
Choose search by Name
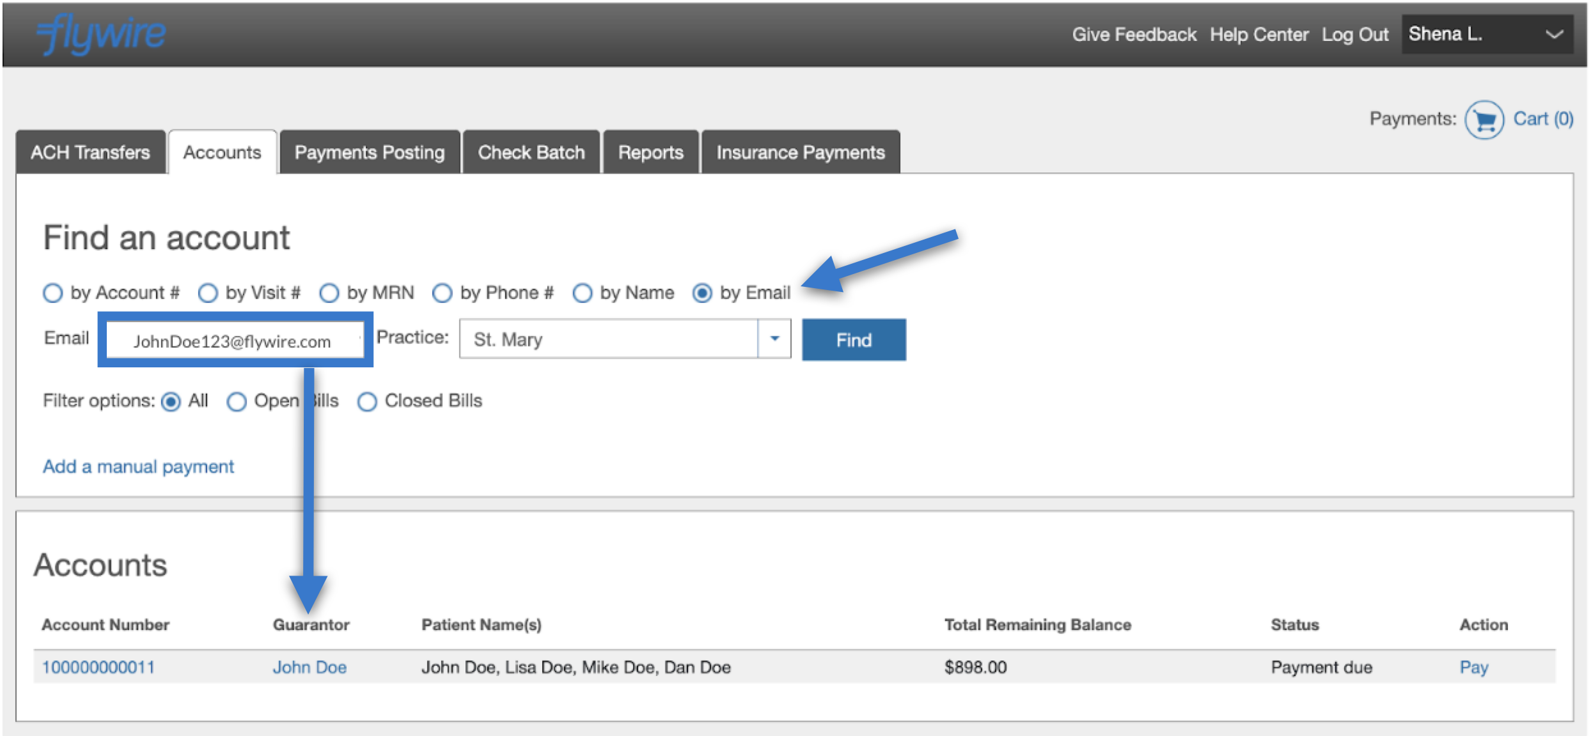coord(582,293)
